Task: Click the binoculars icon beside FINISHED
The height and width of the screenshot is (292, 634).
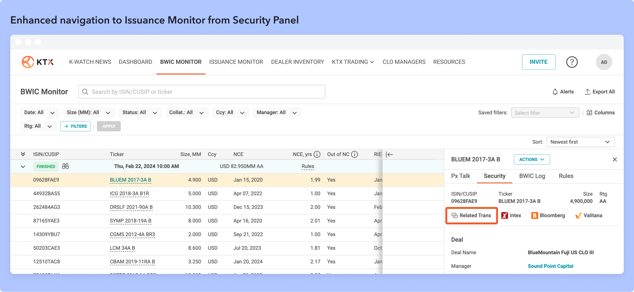Action: coord(65,166)
